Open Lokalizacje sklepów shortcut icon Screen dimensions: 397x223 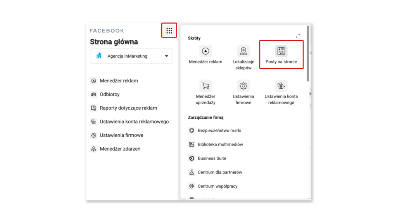(243, 51)
